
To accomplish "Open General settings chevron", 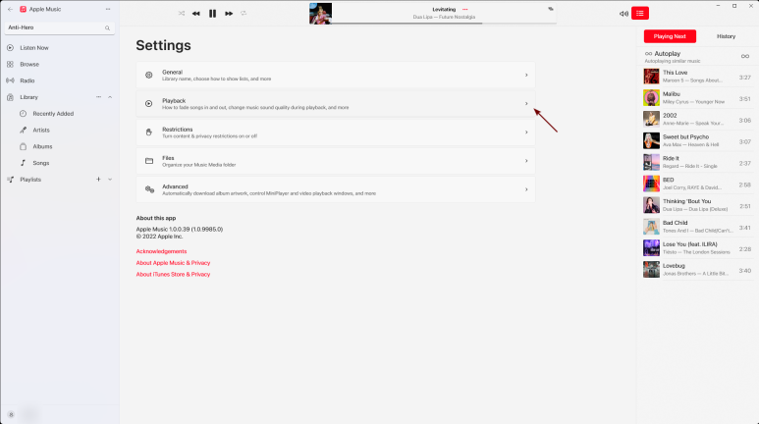I will (x=526, y=75).
